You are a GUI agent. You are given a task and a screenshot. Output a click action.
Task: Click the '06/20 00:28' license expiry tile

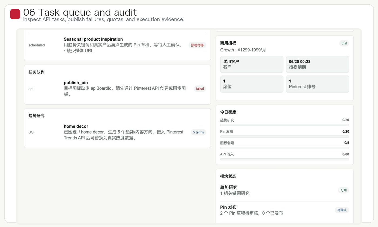(318, 64)
